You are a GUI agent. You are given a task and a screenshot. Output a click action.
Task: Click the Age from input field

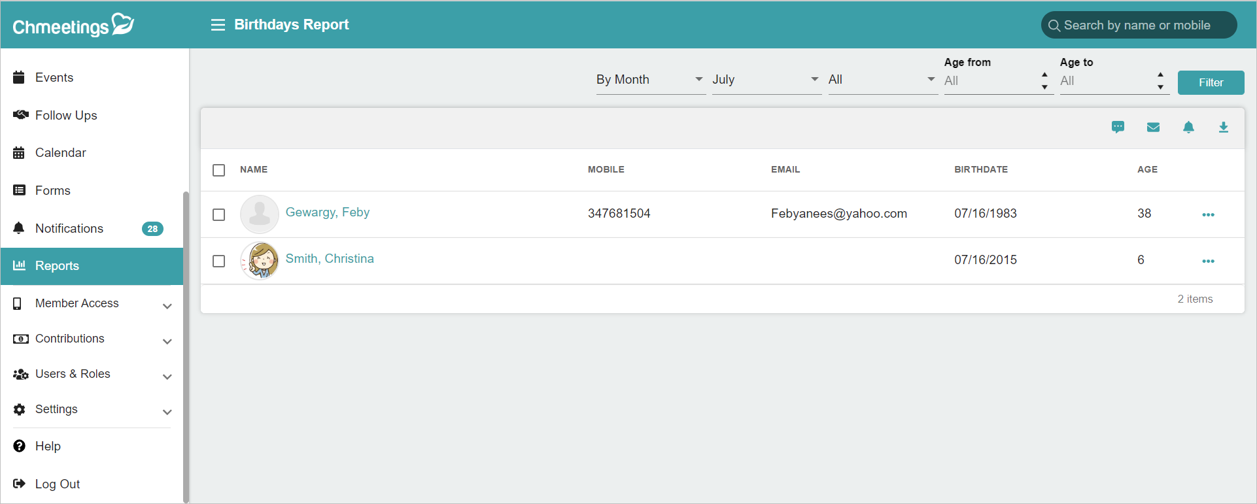991,81
